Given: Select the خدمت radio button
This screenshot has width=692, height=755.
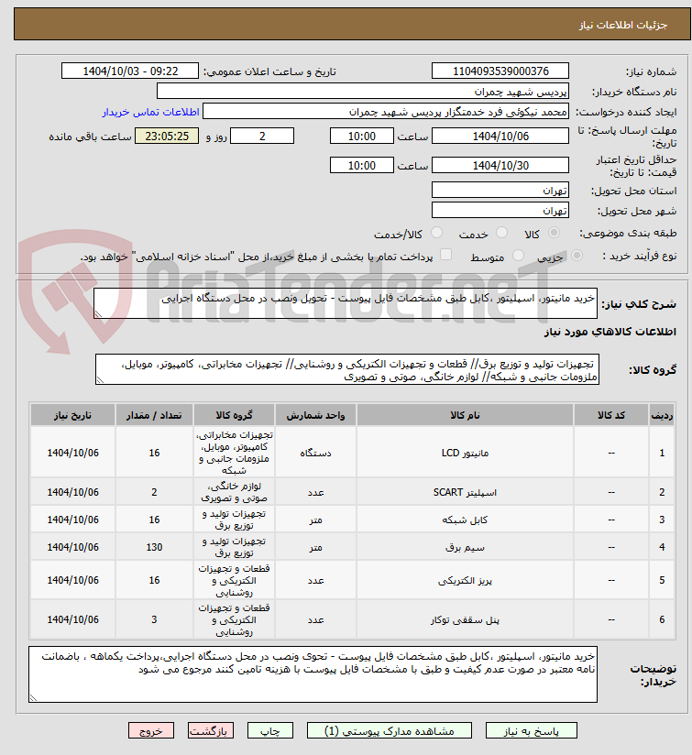Looking at the screenshot, I should click(501, 233).
